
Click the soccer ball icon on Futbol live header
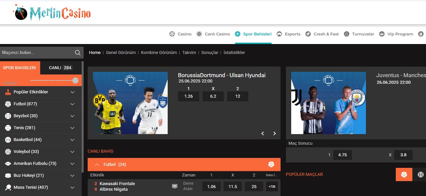[271, 164]
